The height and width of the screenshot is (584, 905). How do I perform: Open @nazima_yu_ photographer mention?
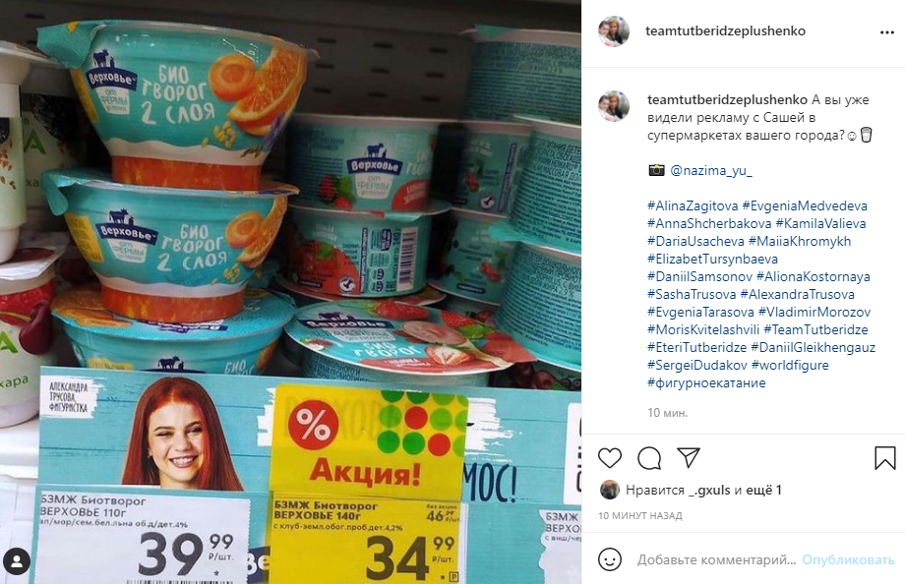[711, 171]
